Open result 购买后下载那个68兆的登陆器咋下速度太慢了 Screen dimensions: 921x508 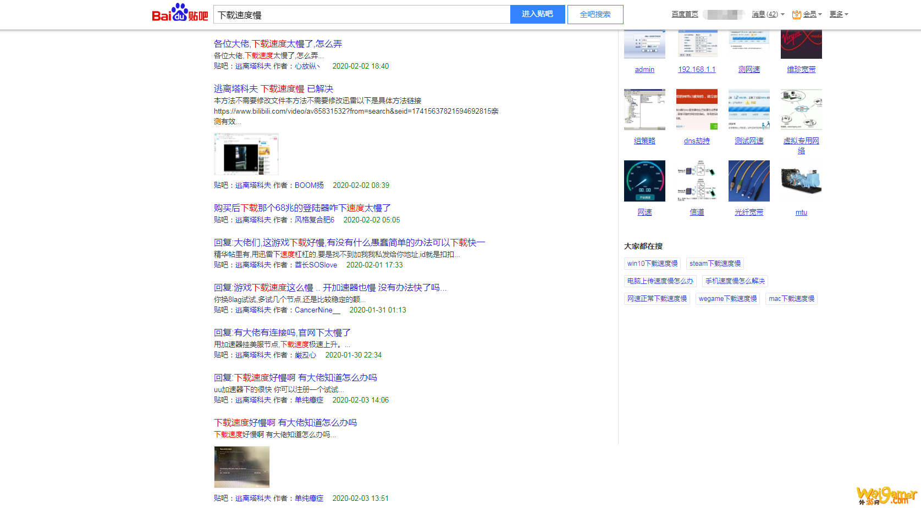pos(302,208)
